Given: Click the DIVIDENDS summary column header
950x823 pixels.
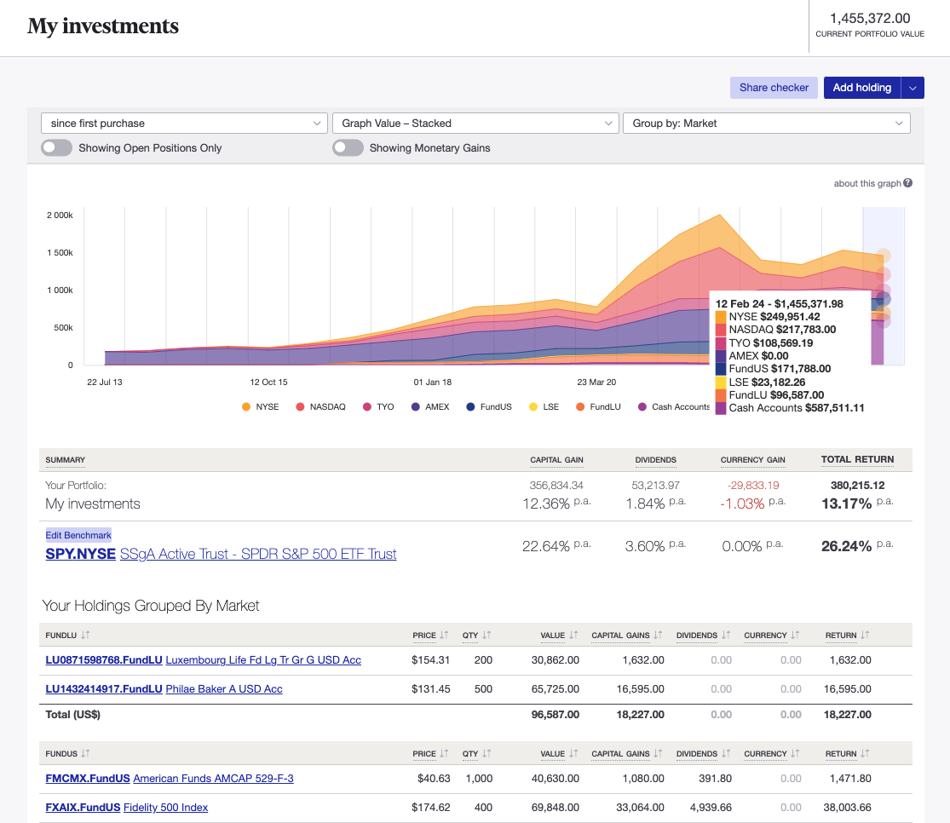Looking at the screenshot, I should [x=655, y=460].
